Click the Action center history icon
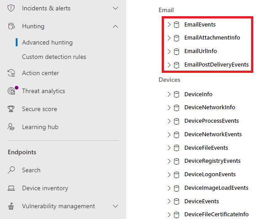 point(11,73)
